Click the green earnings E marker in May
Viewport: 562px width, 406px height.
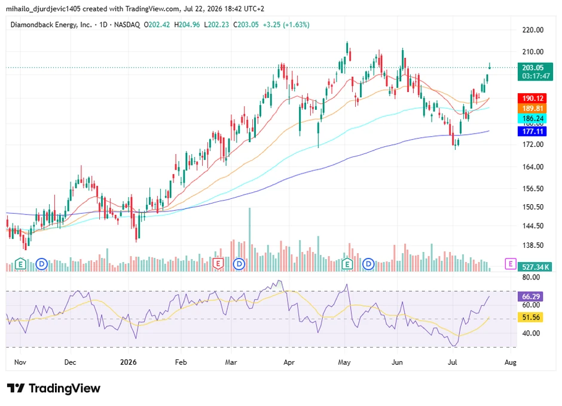pyautogui.click(x=347, y=264)
